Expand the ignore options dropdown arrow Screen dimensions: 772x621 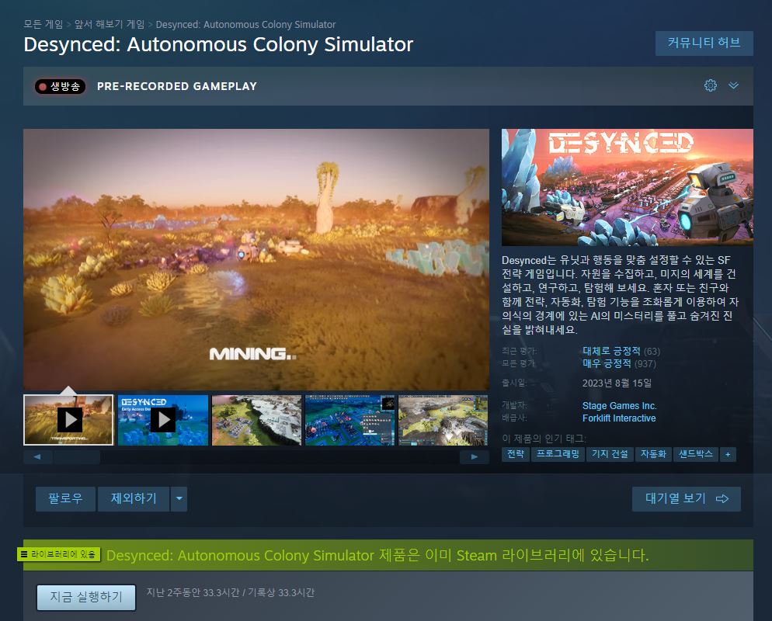point(179,499)
